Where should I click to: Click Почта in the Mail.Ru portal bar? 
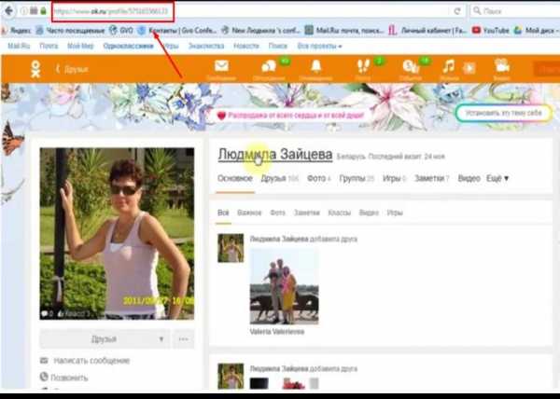[x=49, y=46]
